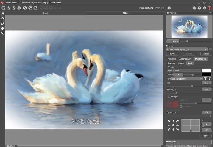Click the up-right position arrow
This screenshot has width=213, height=147.
click(x=177, y=121)
